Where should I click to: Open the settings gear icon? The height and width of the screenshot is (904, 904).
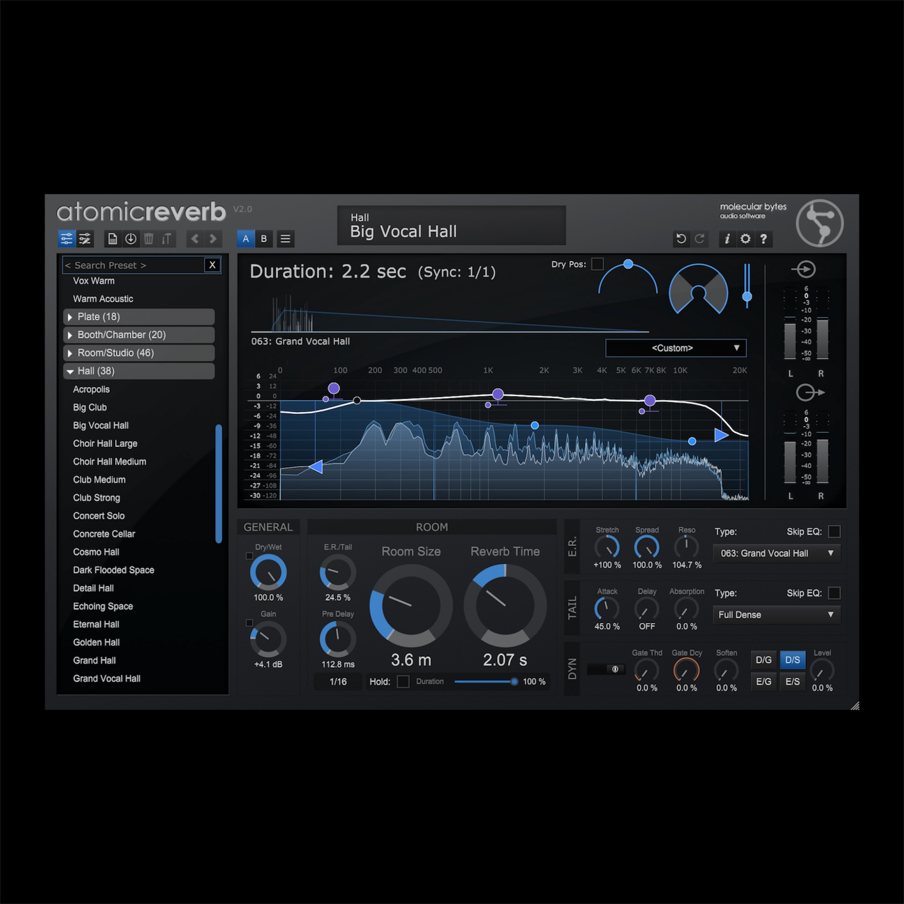(746, 239)
